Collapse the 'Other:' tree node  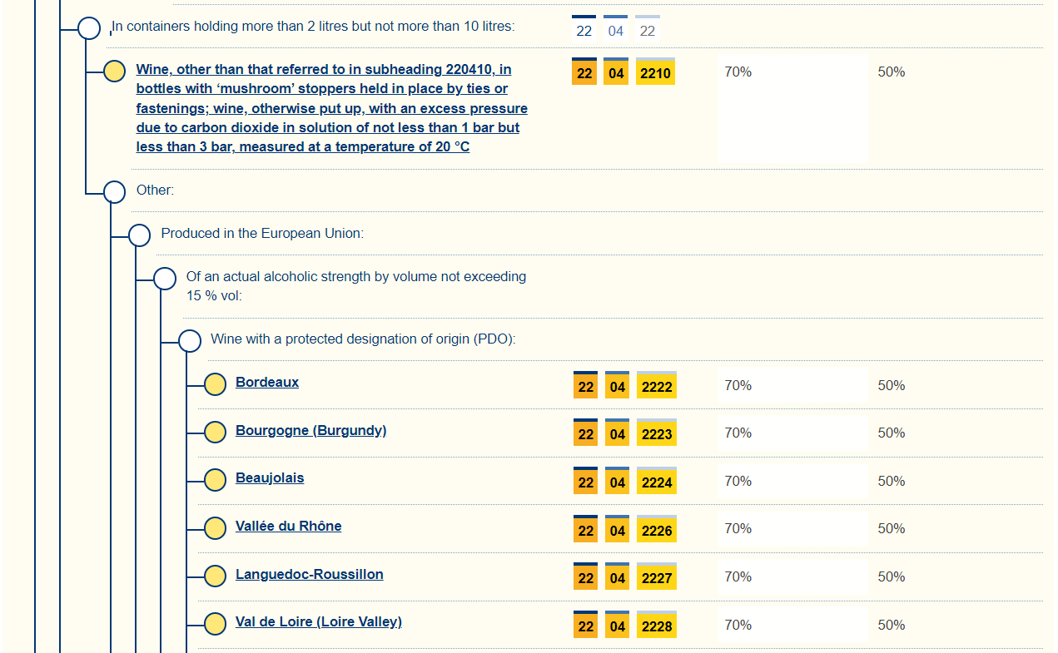point(115,191)
